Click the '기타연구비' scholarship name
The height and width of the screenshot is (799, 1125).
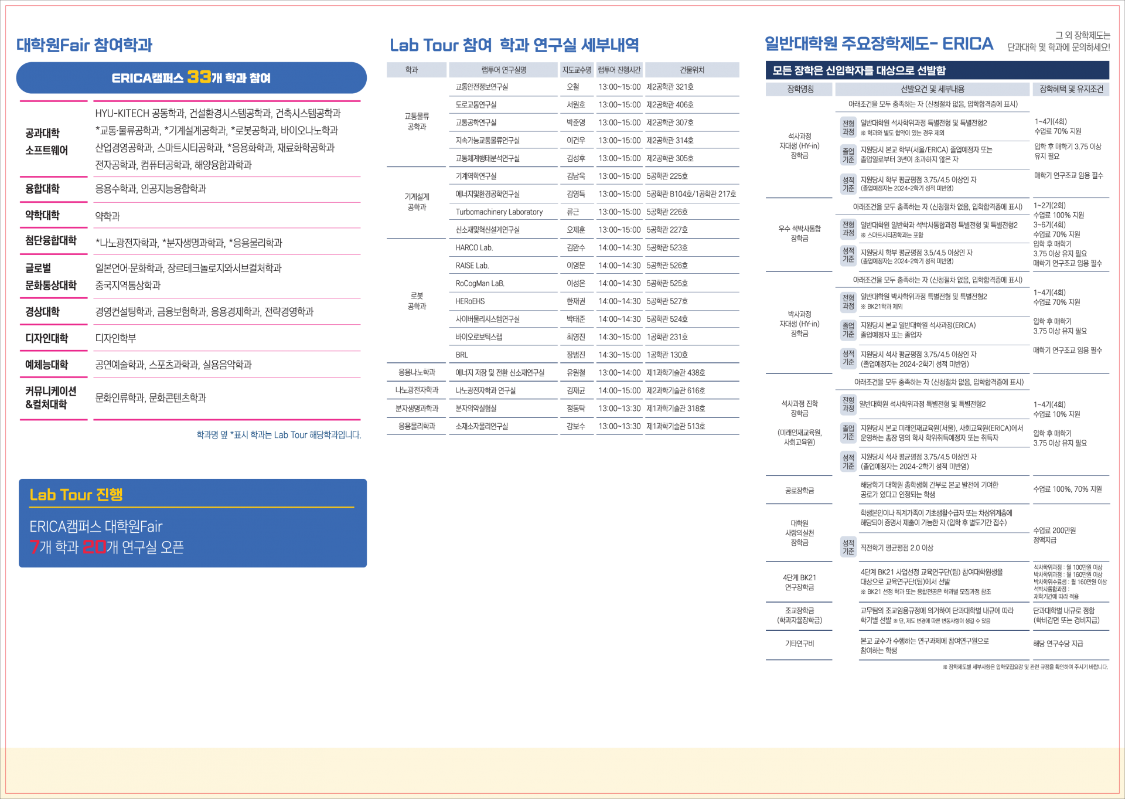799,644
